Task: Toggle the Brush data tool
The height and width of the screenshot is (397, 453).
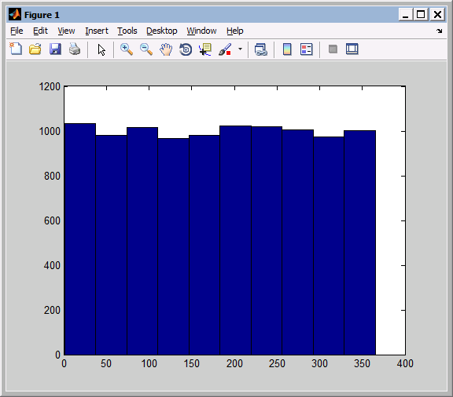Action: click(x=225, y=49)
